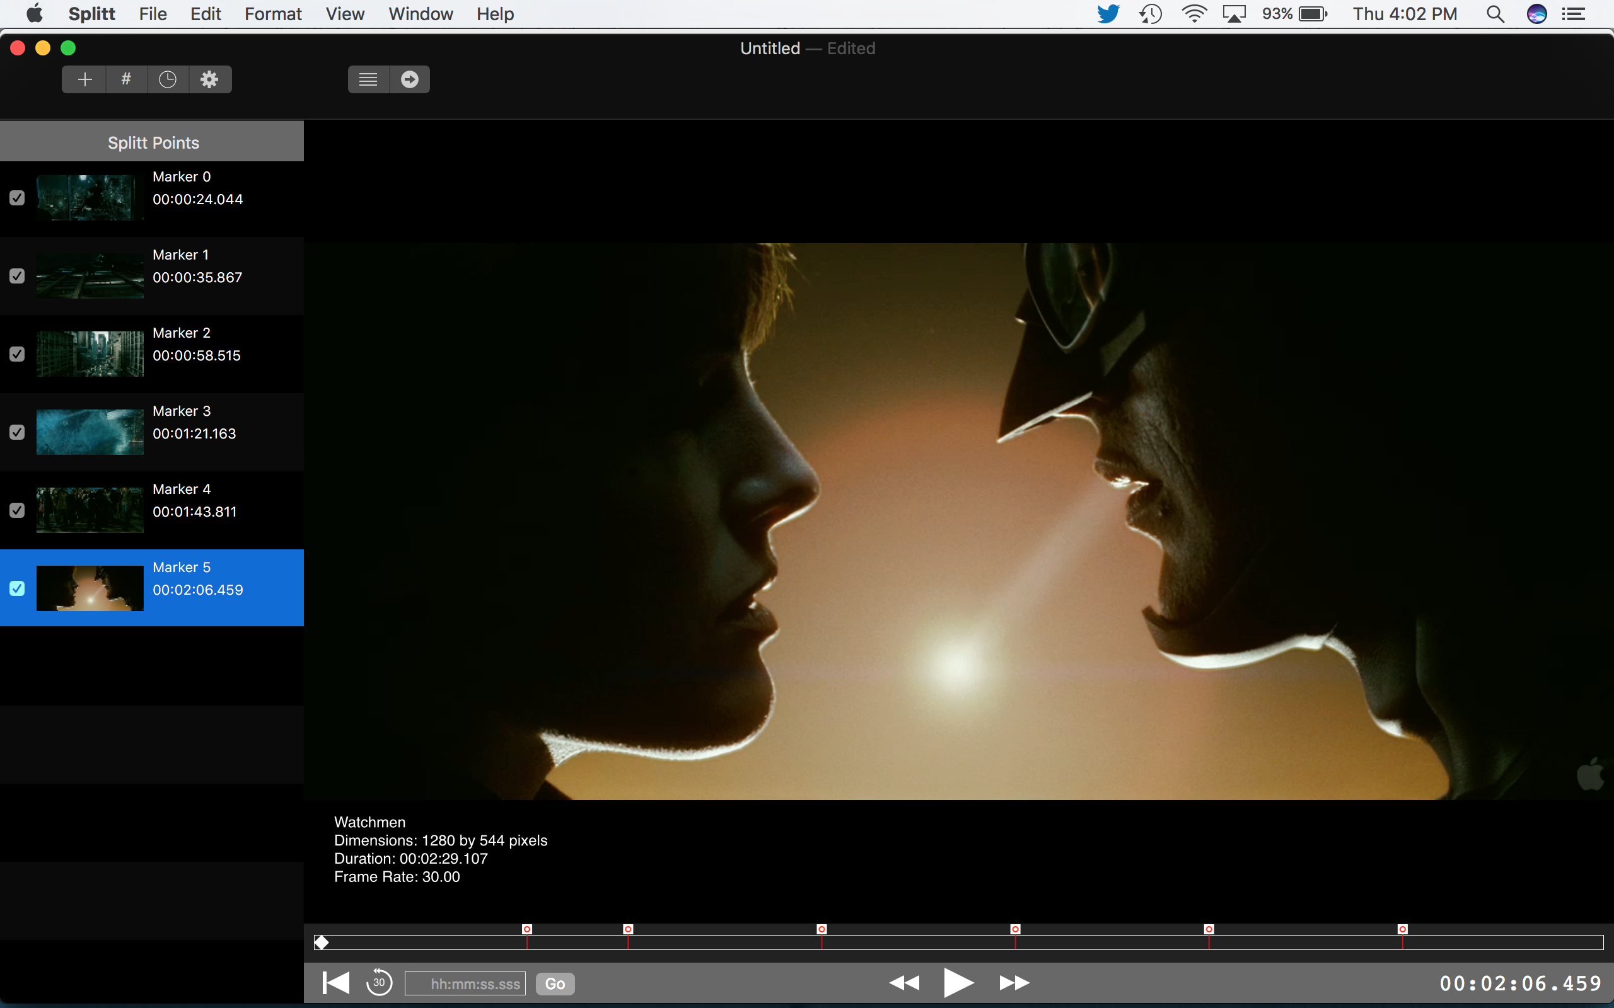The image size is (1614, 1008).
Task: Click the Thu 4:02 PM menu bar clock
Action: (1405, 14)
